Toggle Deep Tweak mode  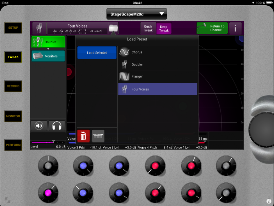(164, 28)
